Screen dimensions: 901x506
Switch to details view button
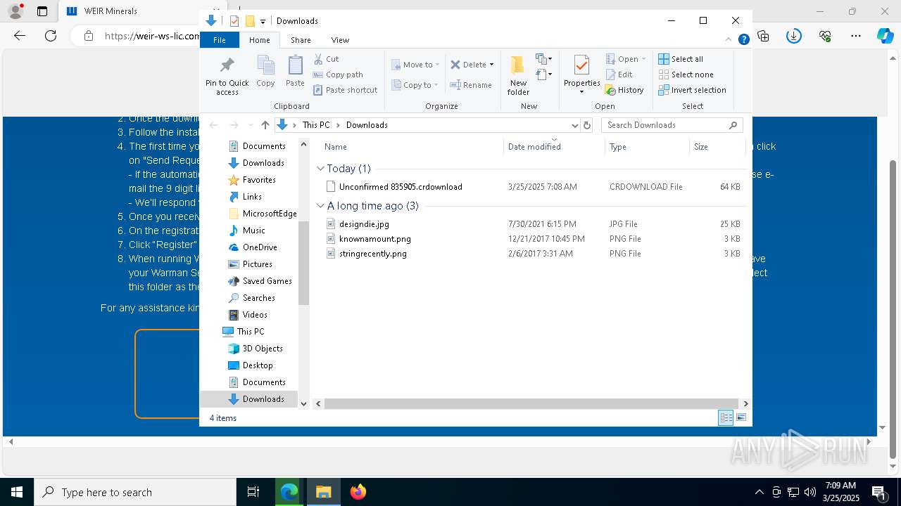coord(726,418)
